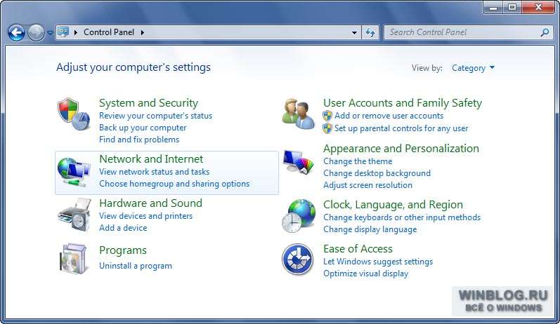The image size is (560, 324).
Task: Click the Control Panel breadcrumb text
Action: (x=109, y=32)
